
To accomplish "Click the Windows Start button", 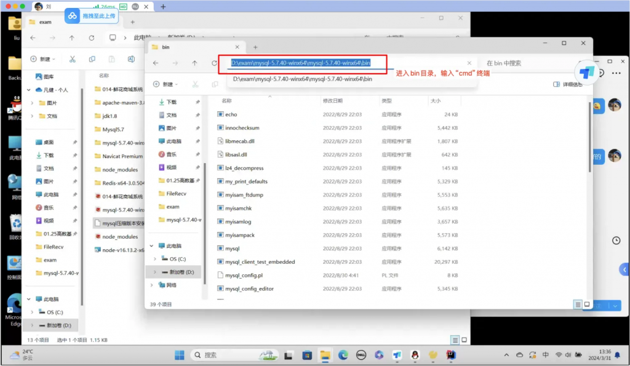I will tap(179, 355).
